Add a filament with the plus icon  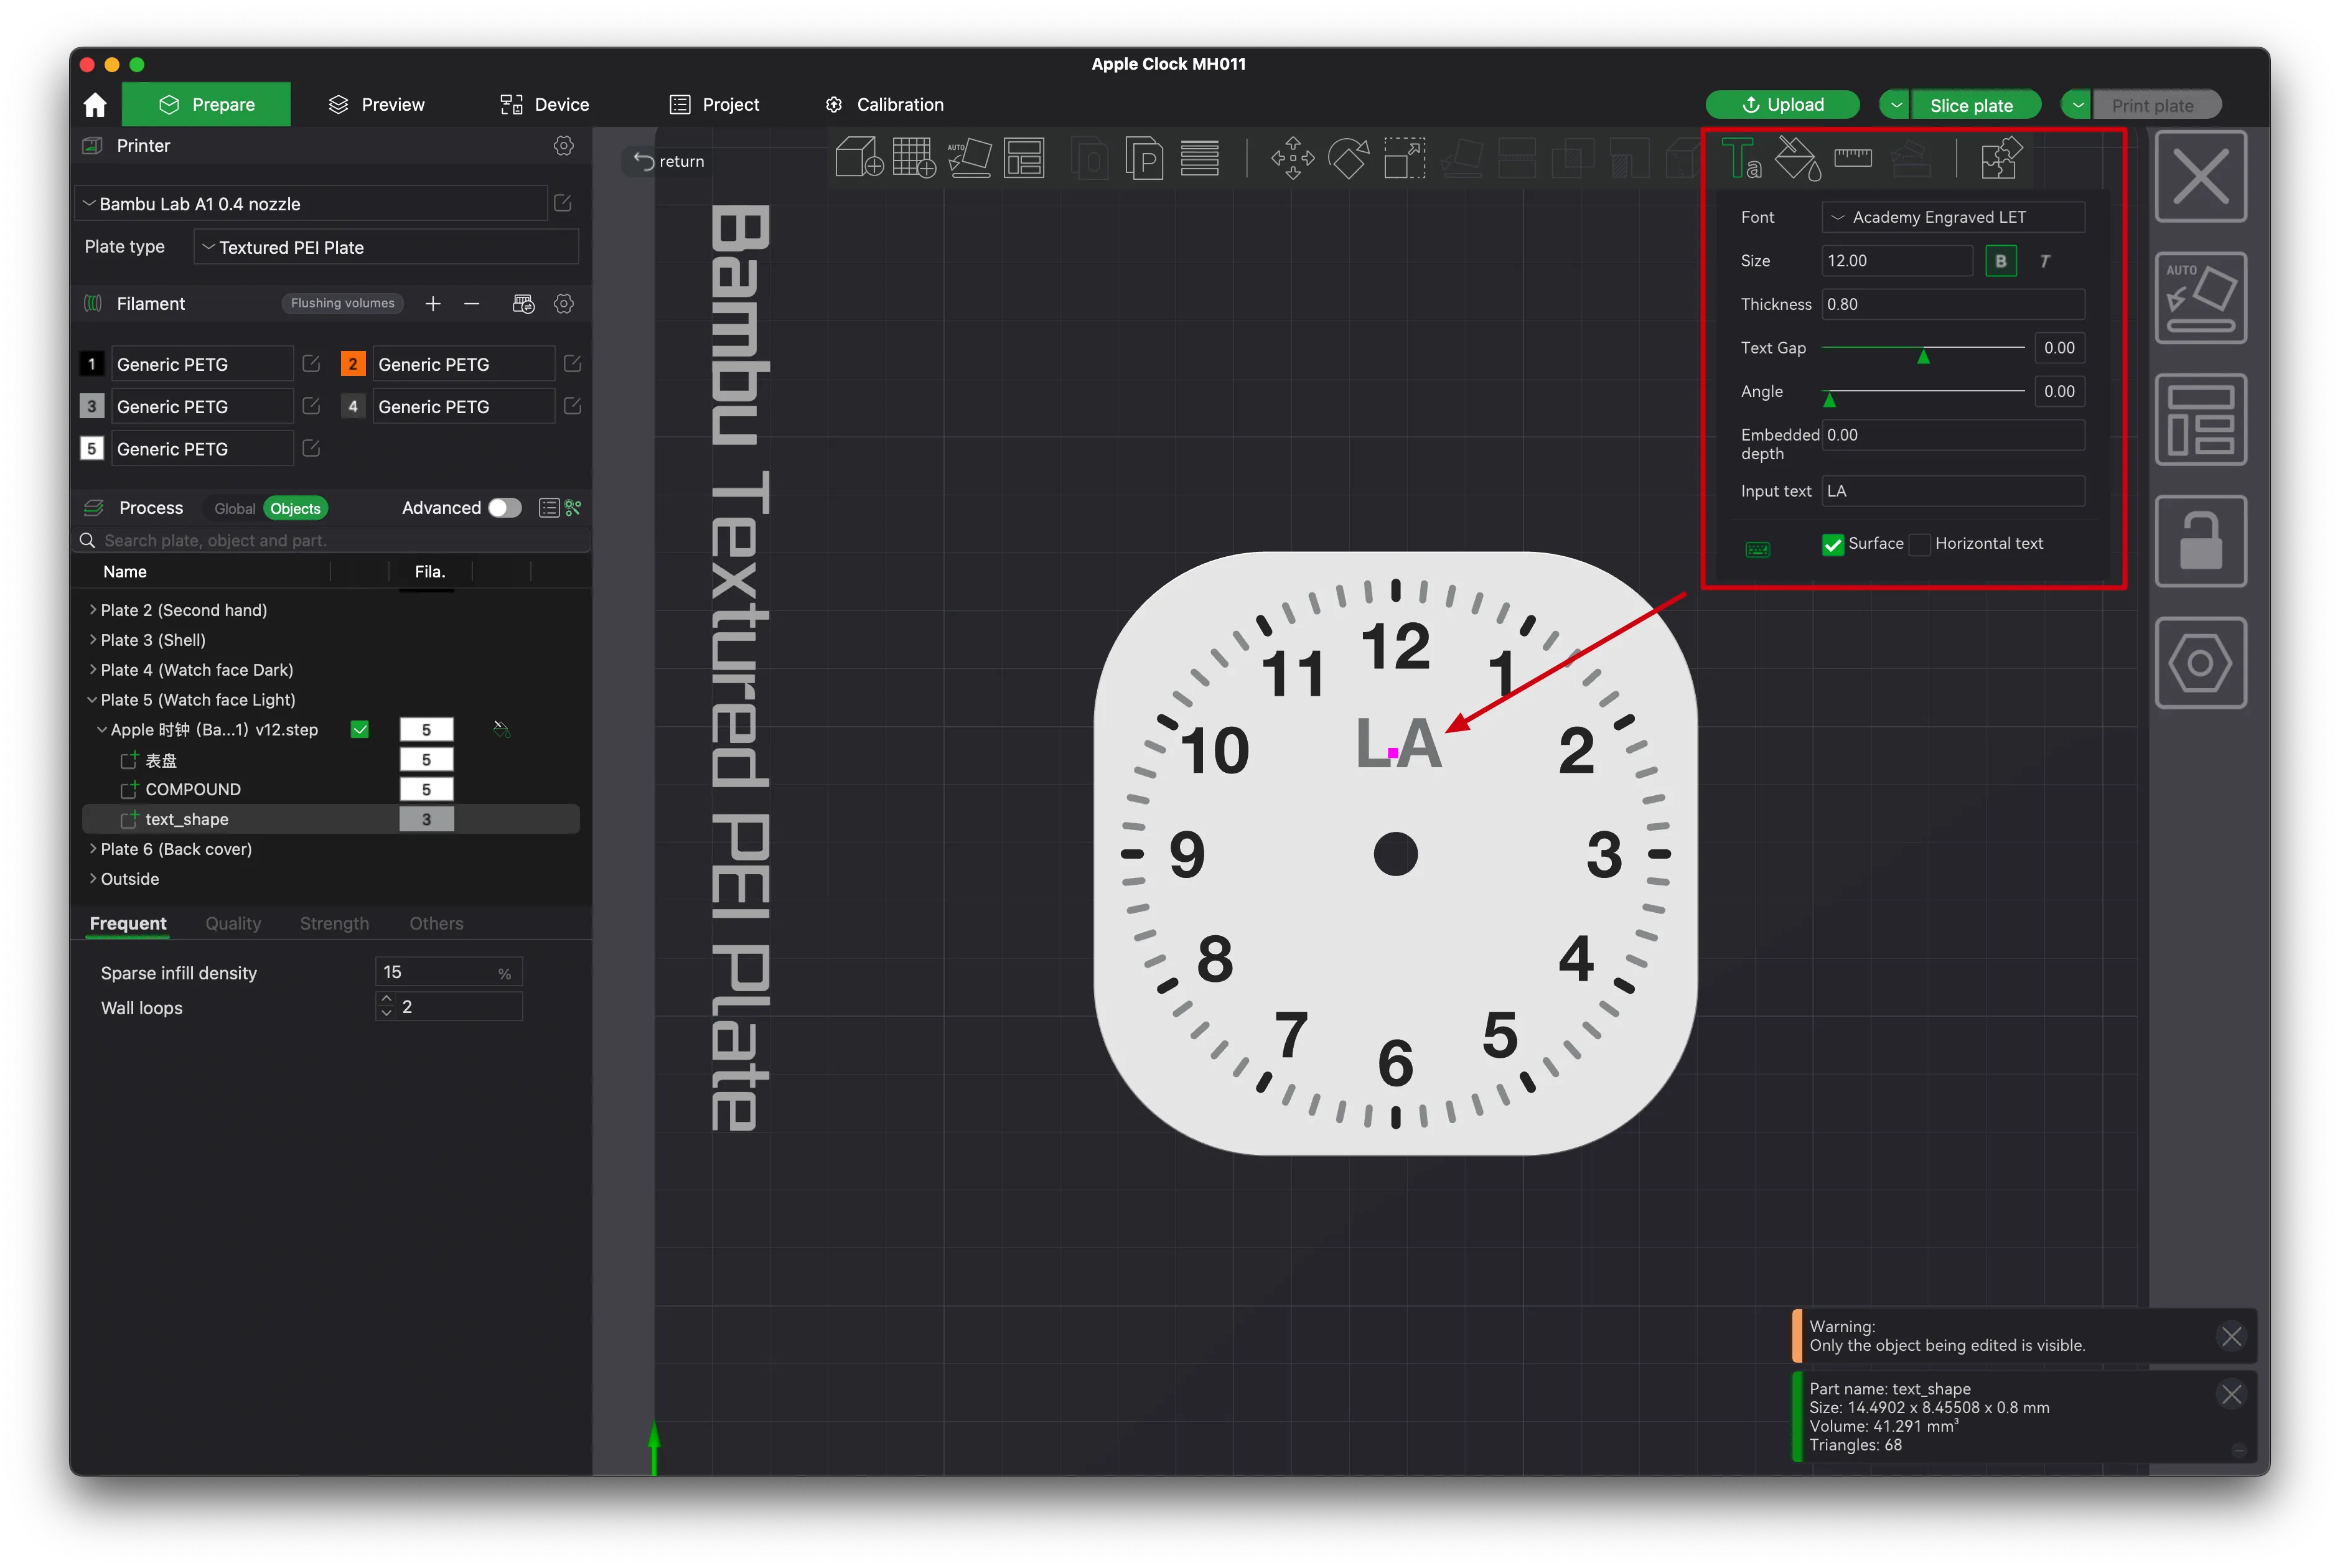(x=433, y=303)
